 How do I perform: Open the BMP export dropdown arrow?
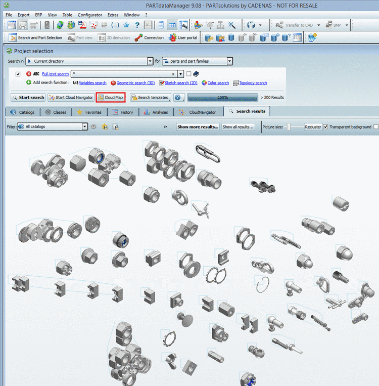[x=347, y=25]
